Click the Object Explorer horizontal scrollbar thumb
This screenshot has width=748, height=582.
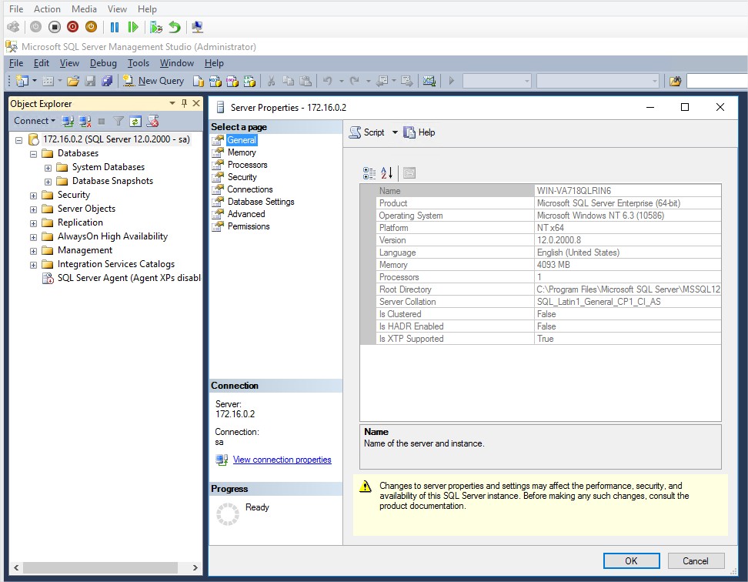100,567
